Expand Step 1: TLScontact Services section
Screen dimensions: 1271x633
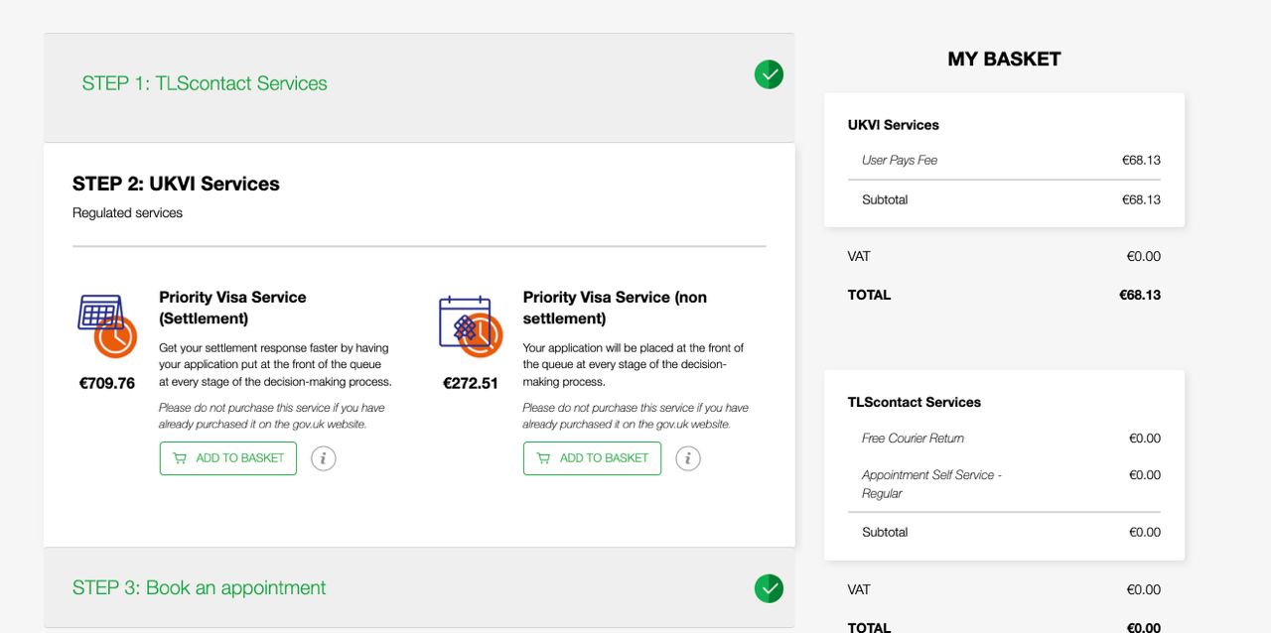point(205,83)
